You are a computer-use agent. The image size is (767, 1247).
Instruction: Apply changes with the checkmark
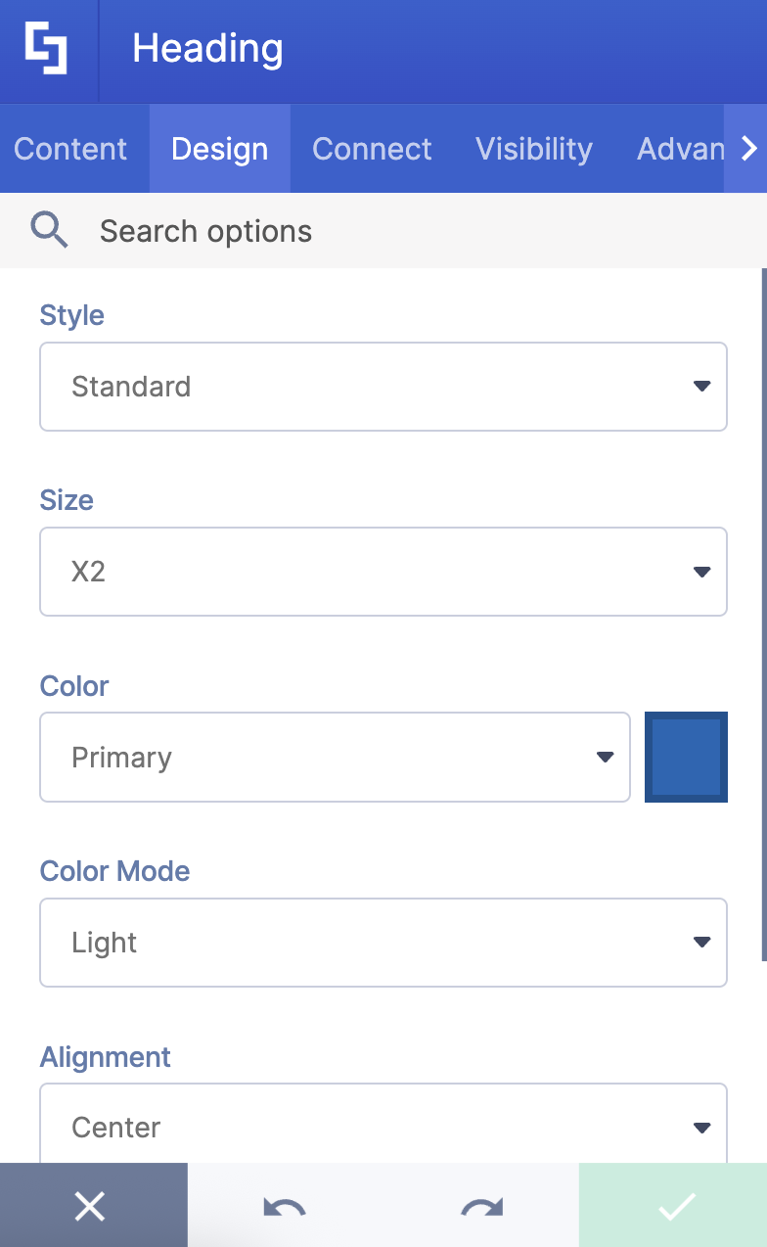pyautogui.click(x=674, y=1206)
